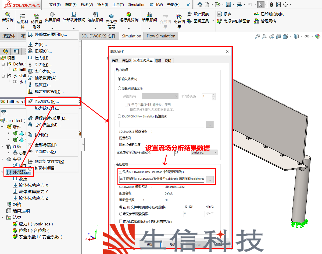The height and width of the screenshot is (254, 322).
Task: Click the Home icon in title toolbar
Action: 200,5
